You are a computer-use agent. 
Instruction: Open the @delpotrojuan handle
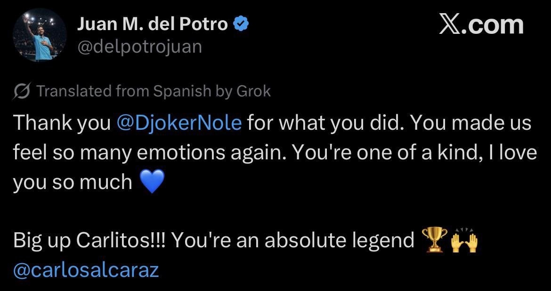pyautogui.click(x=139, y=47)
